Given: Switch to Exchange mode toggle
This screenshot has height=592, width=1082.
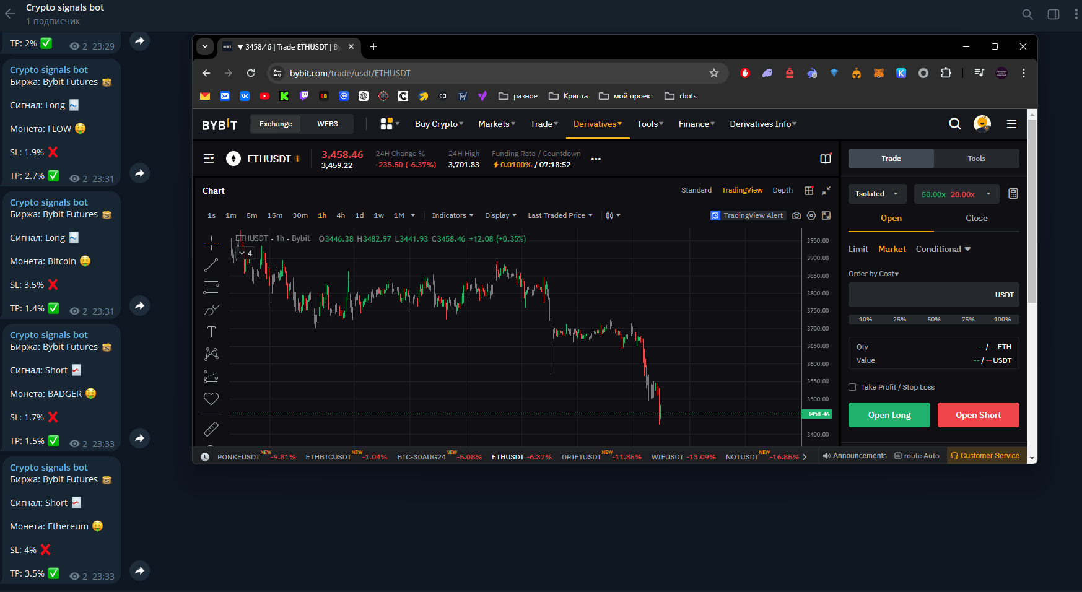Looking at the screenshot, I should click(x=276, y=124).
